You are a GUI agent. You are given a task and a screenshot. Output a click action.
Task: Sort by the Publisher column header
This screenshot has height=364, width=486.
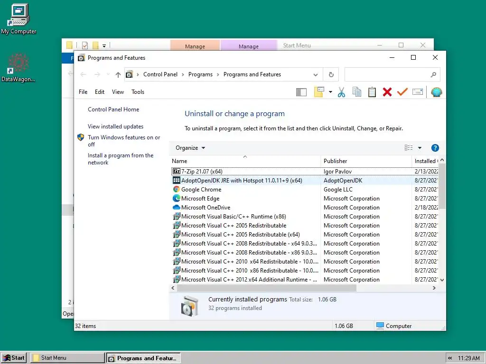pyautogui.click(x=366, y=161)
